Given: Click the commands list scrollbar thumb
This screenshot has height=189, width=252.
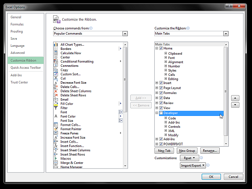Looking at the screenshot, I should pyautogui.click(x=125, y=79).
